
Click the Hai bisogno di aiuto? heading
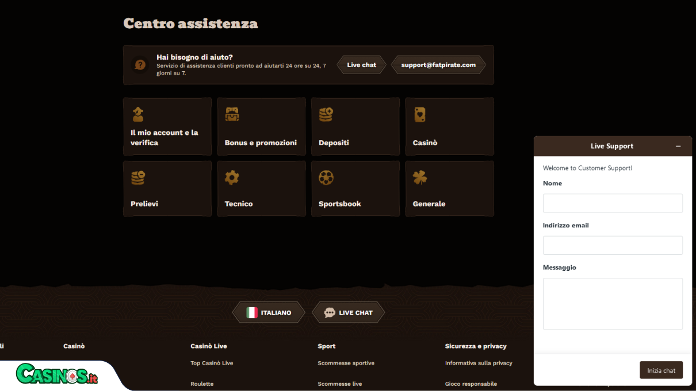pyautogui.click(x=194, y=57)
